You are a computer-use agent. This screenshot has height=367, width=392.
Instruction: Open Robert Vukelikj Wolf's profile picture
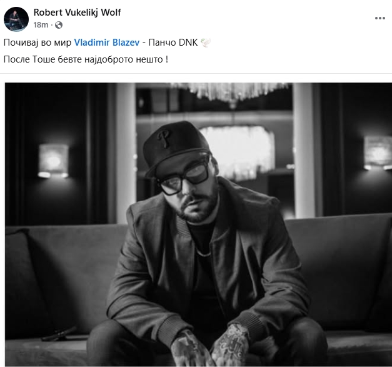pyautogui.click(x=16, y=19)
